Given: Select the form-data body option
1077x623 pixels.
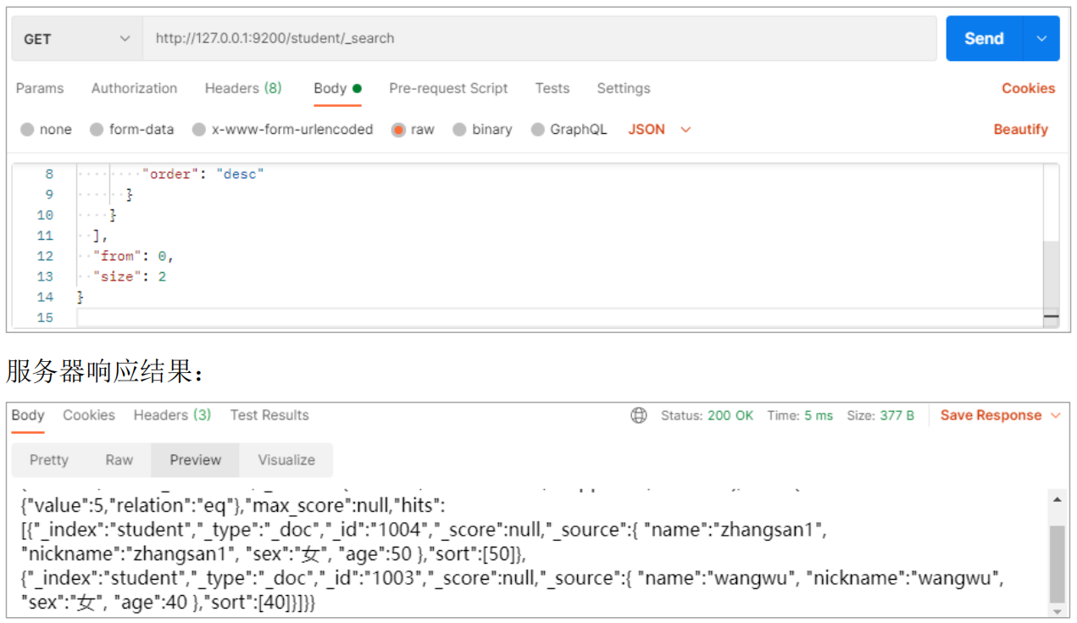Looking at the screenshot, I should coord(97,130).
